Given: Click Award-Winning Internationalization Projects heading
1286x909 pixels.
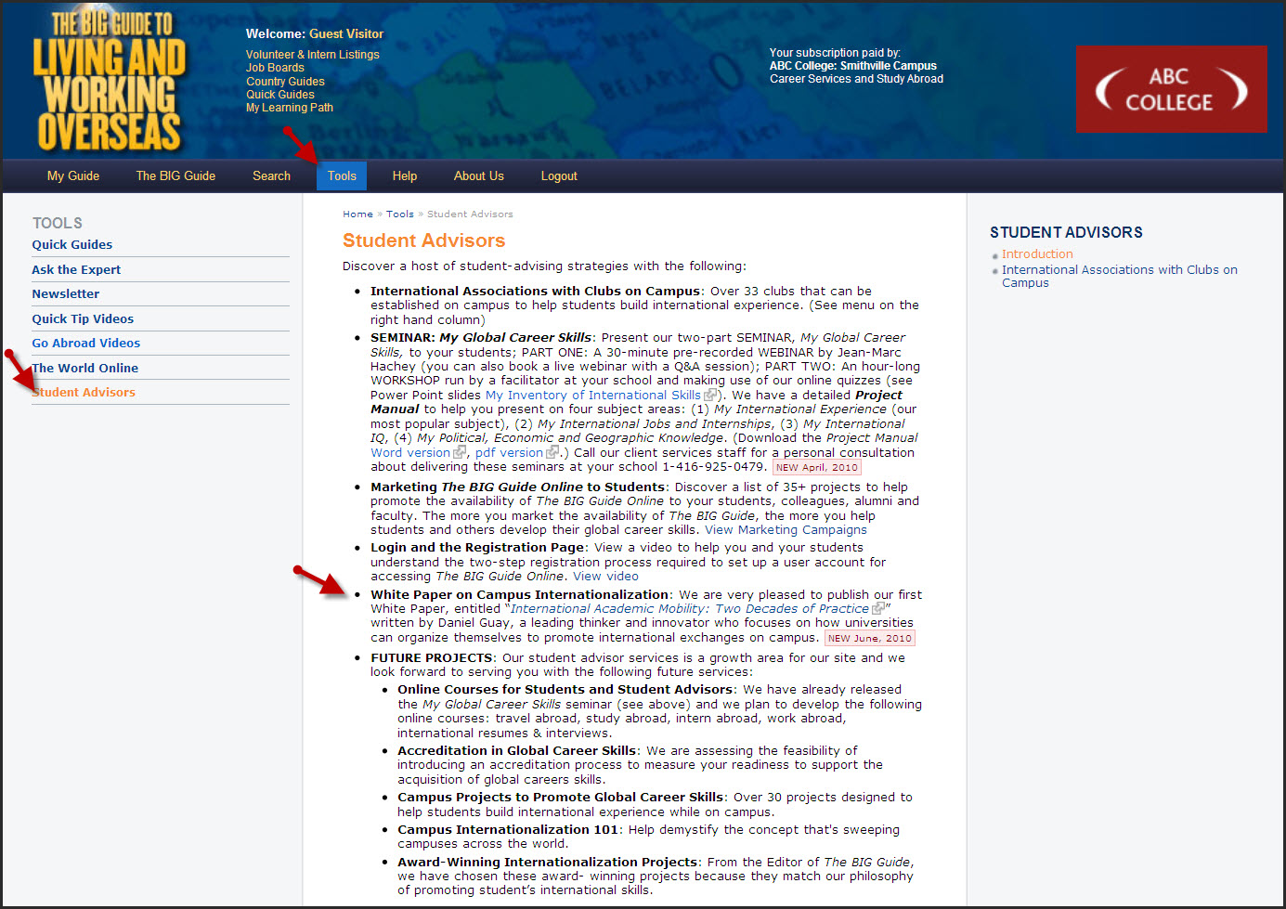Looking at the screenshot, I should [x=548, y=863].
